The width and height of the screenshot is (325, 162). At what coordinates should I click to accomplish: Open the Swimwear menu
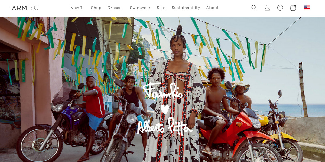click(140, 8)
